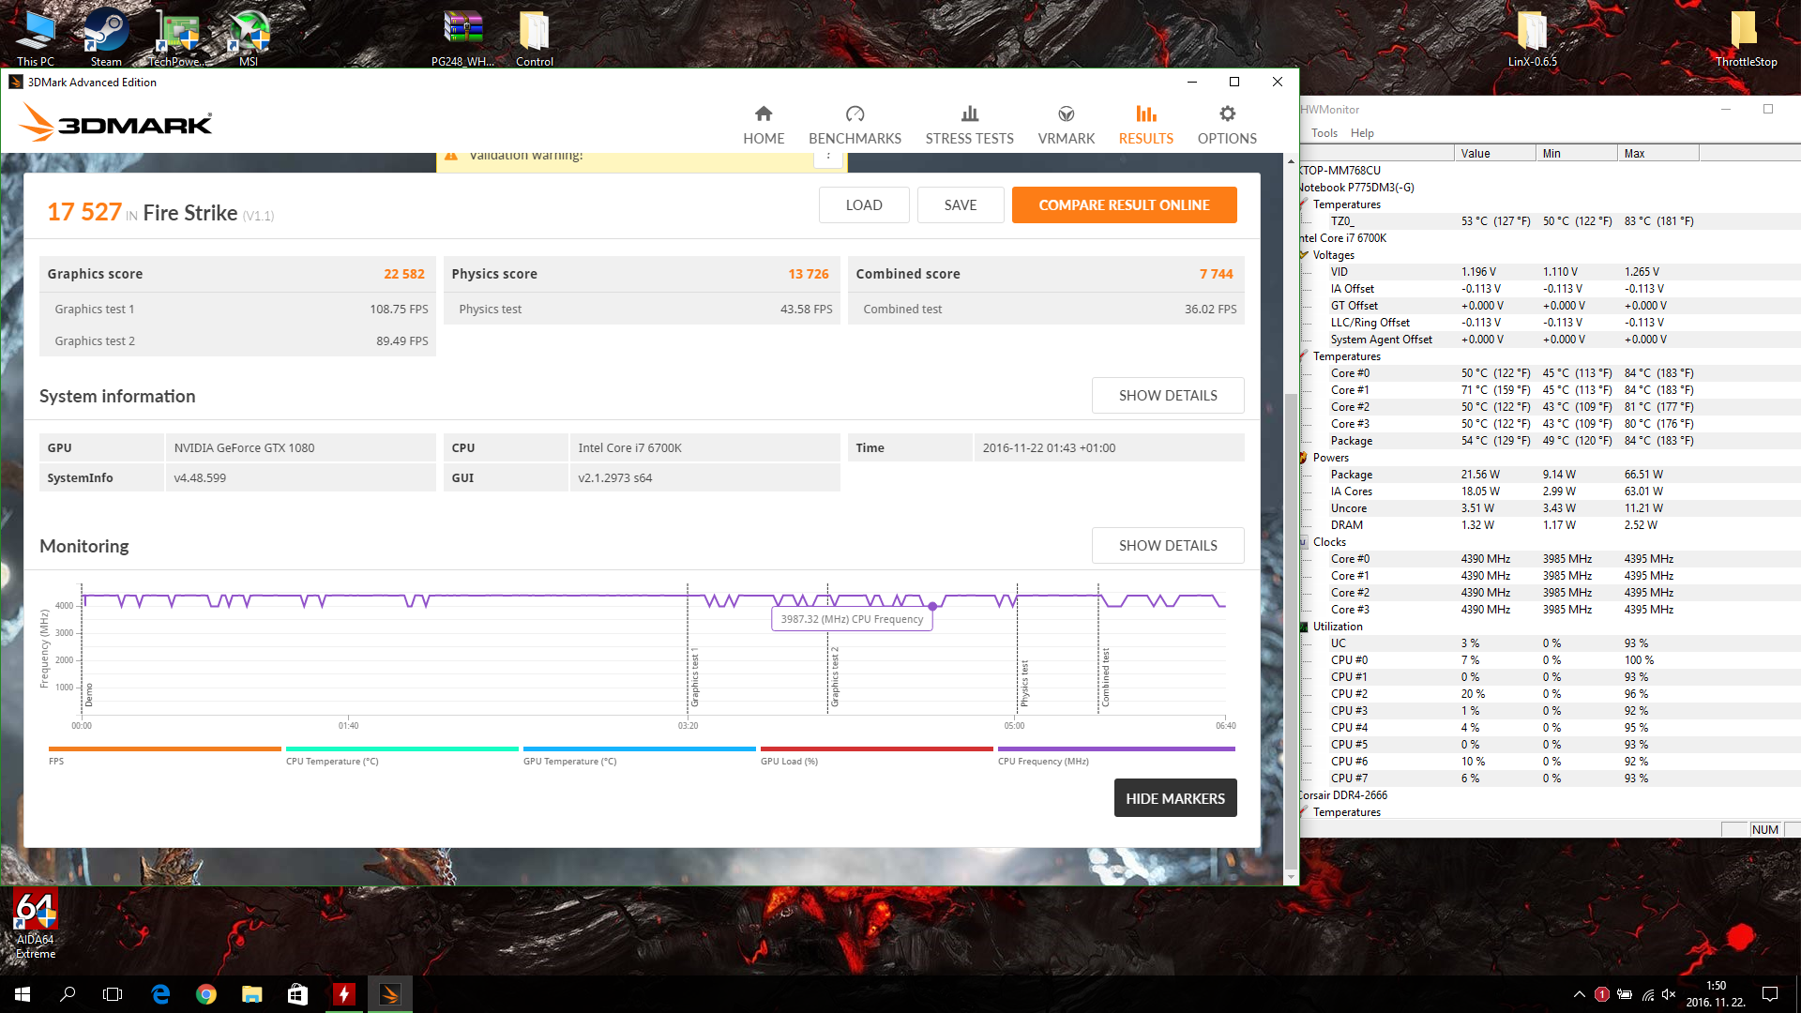Select Physics score 13 726 row

[x=642, y=274]
